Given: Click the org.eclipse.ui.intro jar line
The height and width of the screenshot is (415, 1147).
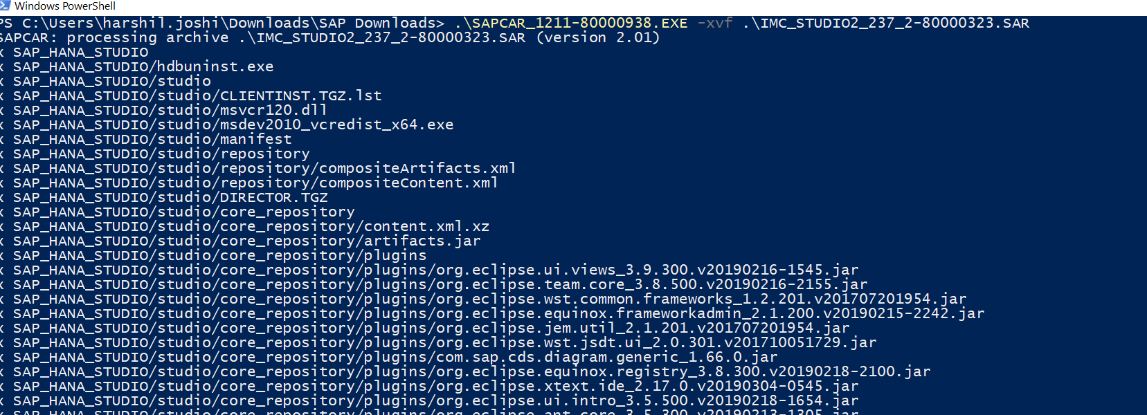Looking at the screenshot, I should point(435,401).
